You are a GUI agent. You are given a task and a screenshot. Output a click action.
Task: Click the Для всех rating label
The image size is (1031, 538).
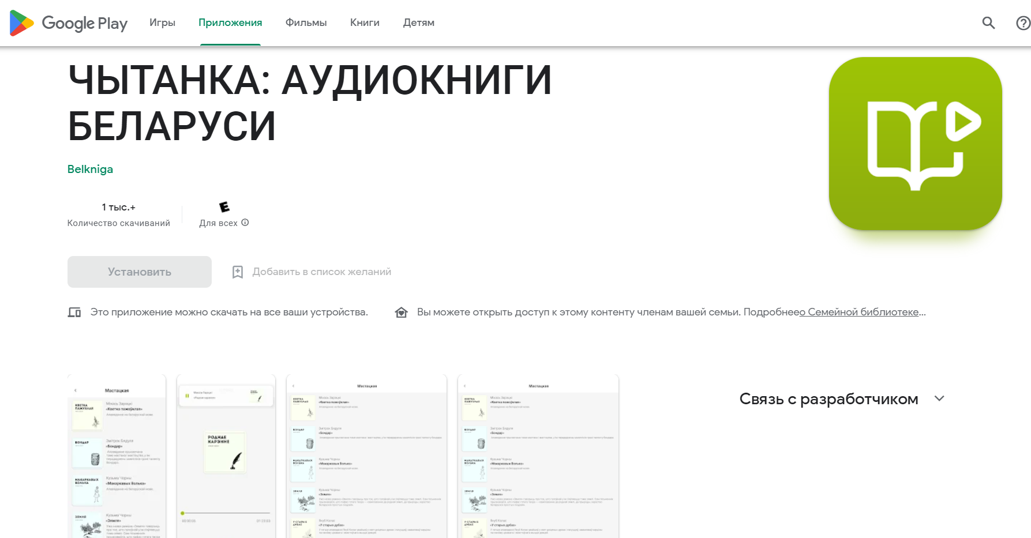pyautogui.click(x=218, y=223)
